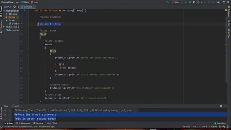
Task: Select the Main tab in Run panel
Action: [17, 106]
